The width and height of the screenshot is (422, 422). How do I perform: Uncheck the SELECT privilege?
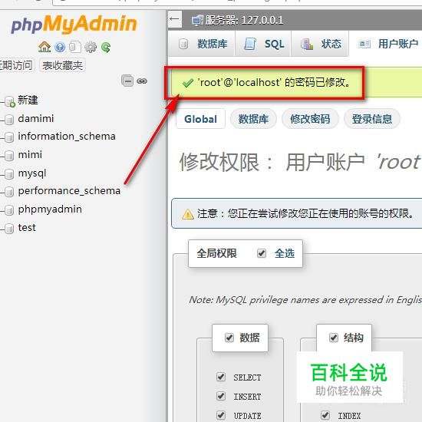221,377
